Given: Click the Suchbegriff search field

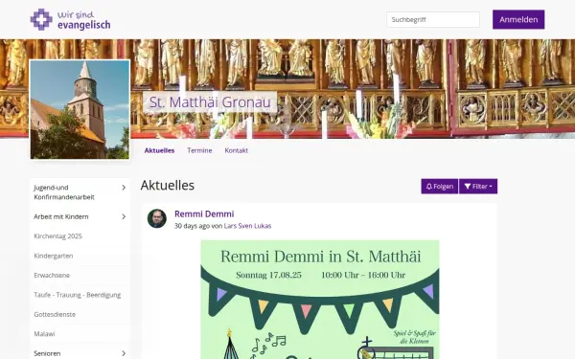Looking at the screenshot, I should pos(433,19).
